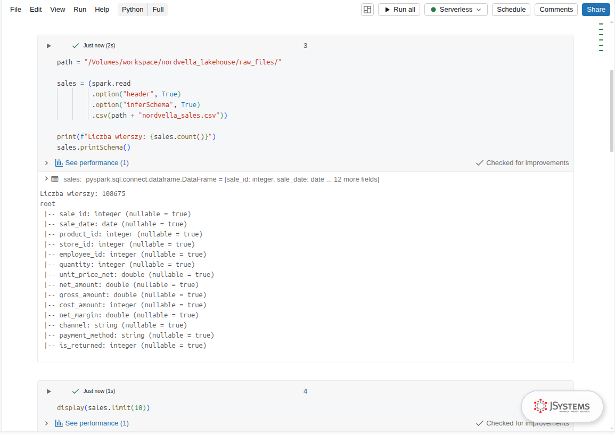The width and height of the screenshot is (615, 434).
Task: Run cell 4 with play icon
Action: point(48,391)
